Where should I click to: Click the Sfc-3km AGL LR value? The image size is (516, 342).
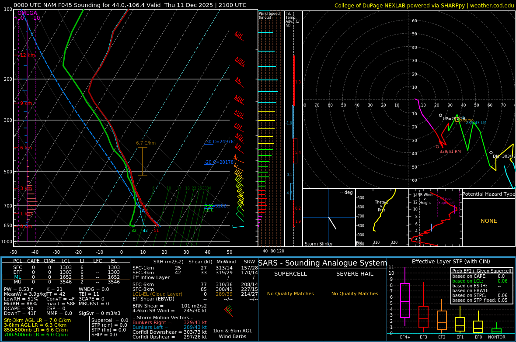37,320
